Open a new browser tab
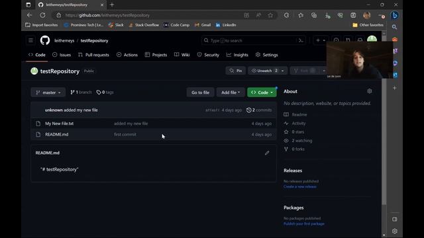Viewport: 424px width, 238px height. pyautogui.click(x=112, y=5)
